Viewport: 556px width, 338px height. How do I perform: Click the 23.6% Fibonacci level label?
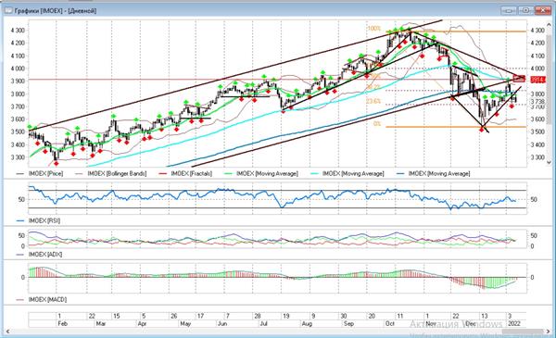(x=373, y=101)
